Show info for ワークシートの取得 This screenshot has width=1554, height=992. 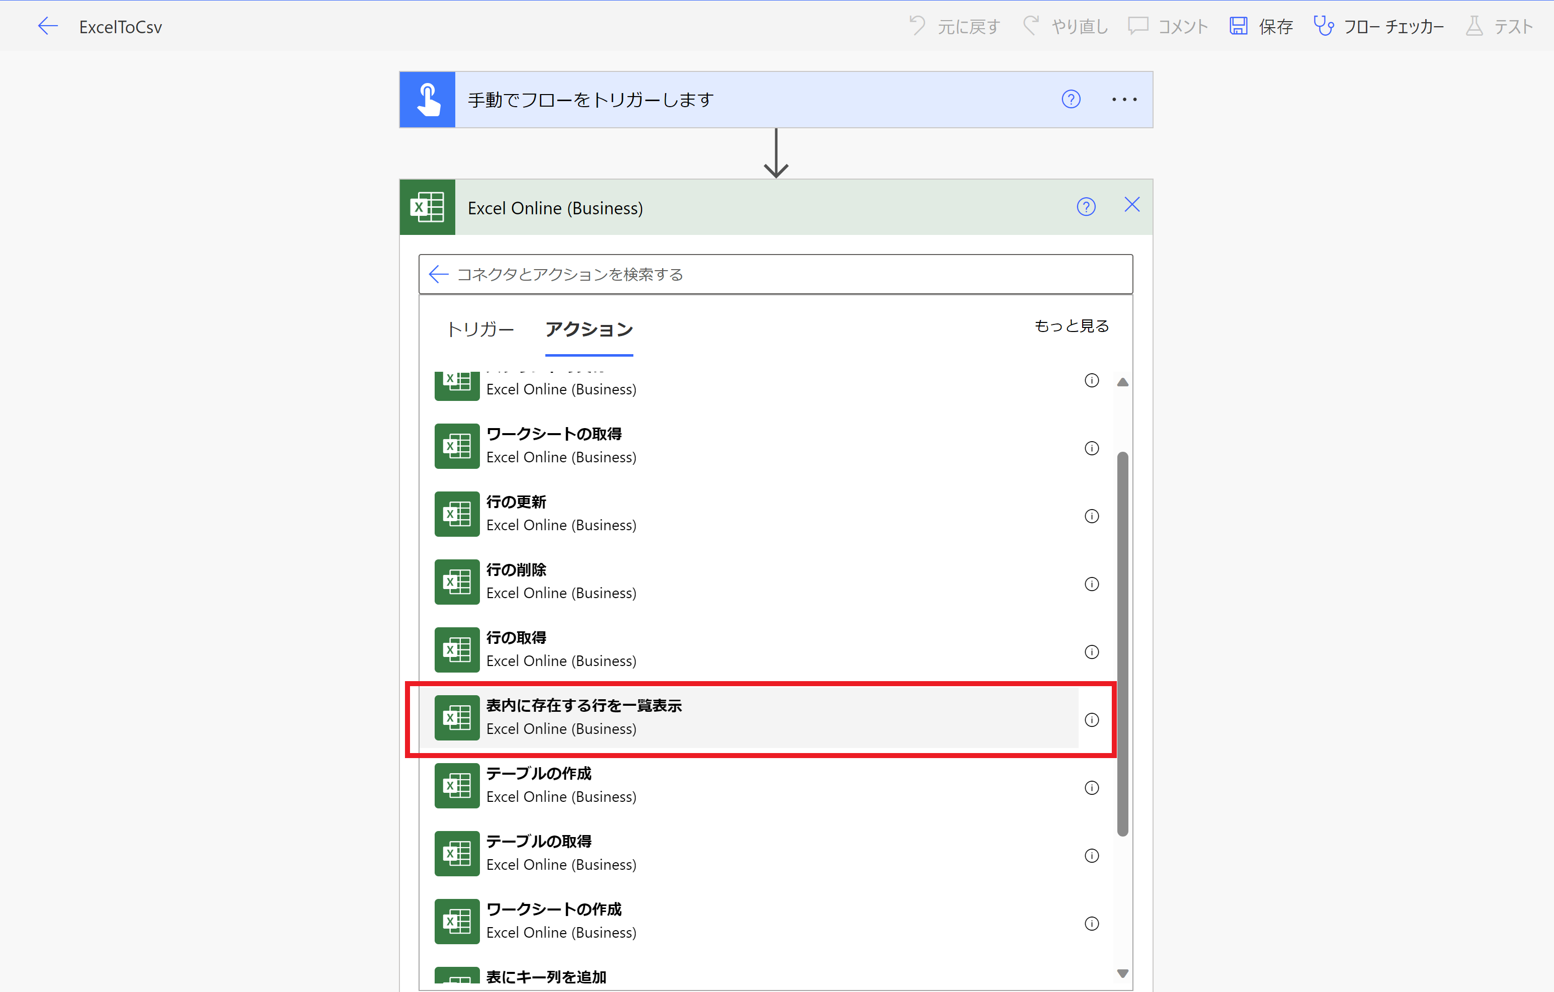pyautogui.click(x=1091, y=448)
